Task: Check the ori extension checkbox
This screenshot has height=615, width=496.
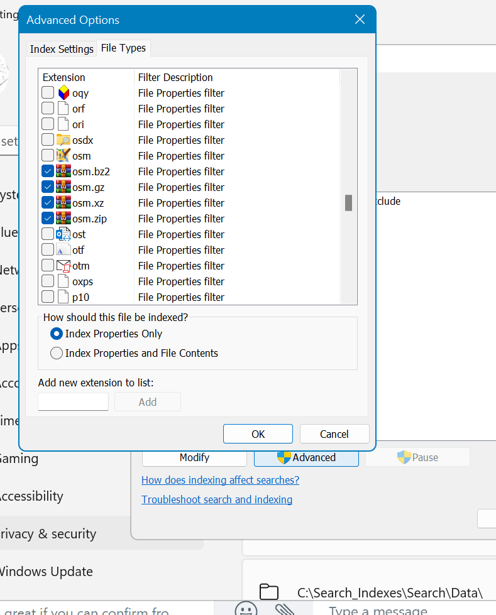Action: click(48, 124)
